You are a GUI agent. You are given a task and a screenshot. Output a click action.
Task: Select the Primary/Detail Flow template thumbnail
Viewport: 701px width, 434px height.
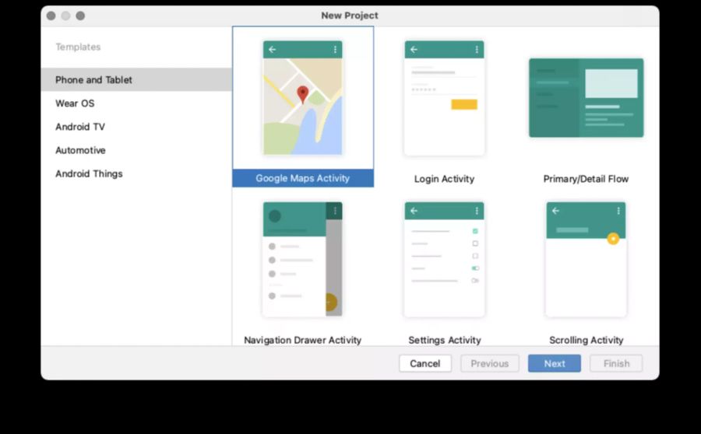[586, 98]
